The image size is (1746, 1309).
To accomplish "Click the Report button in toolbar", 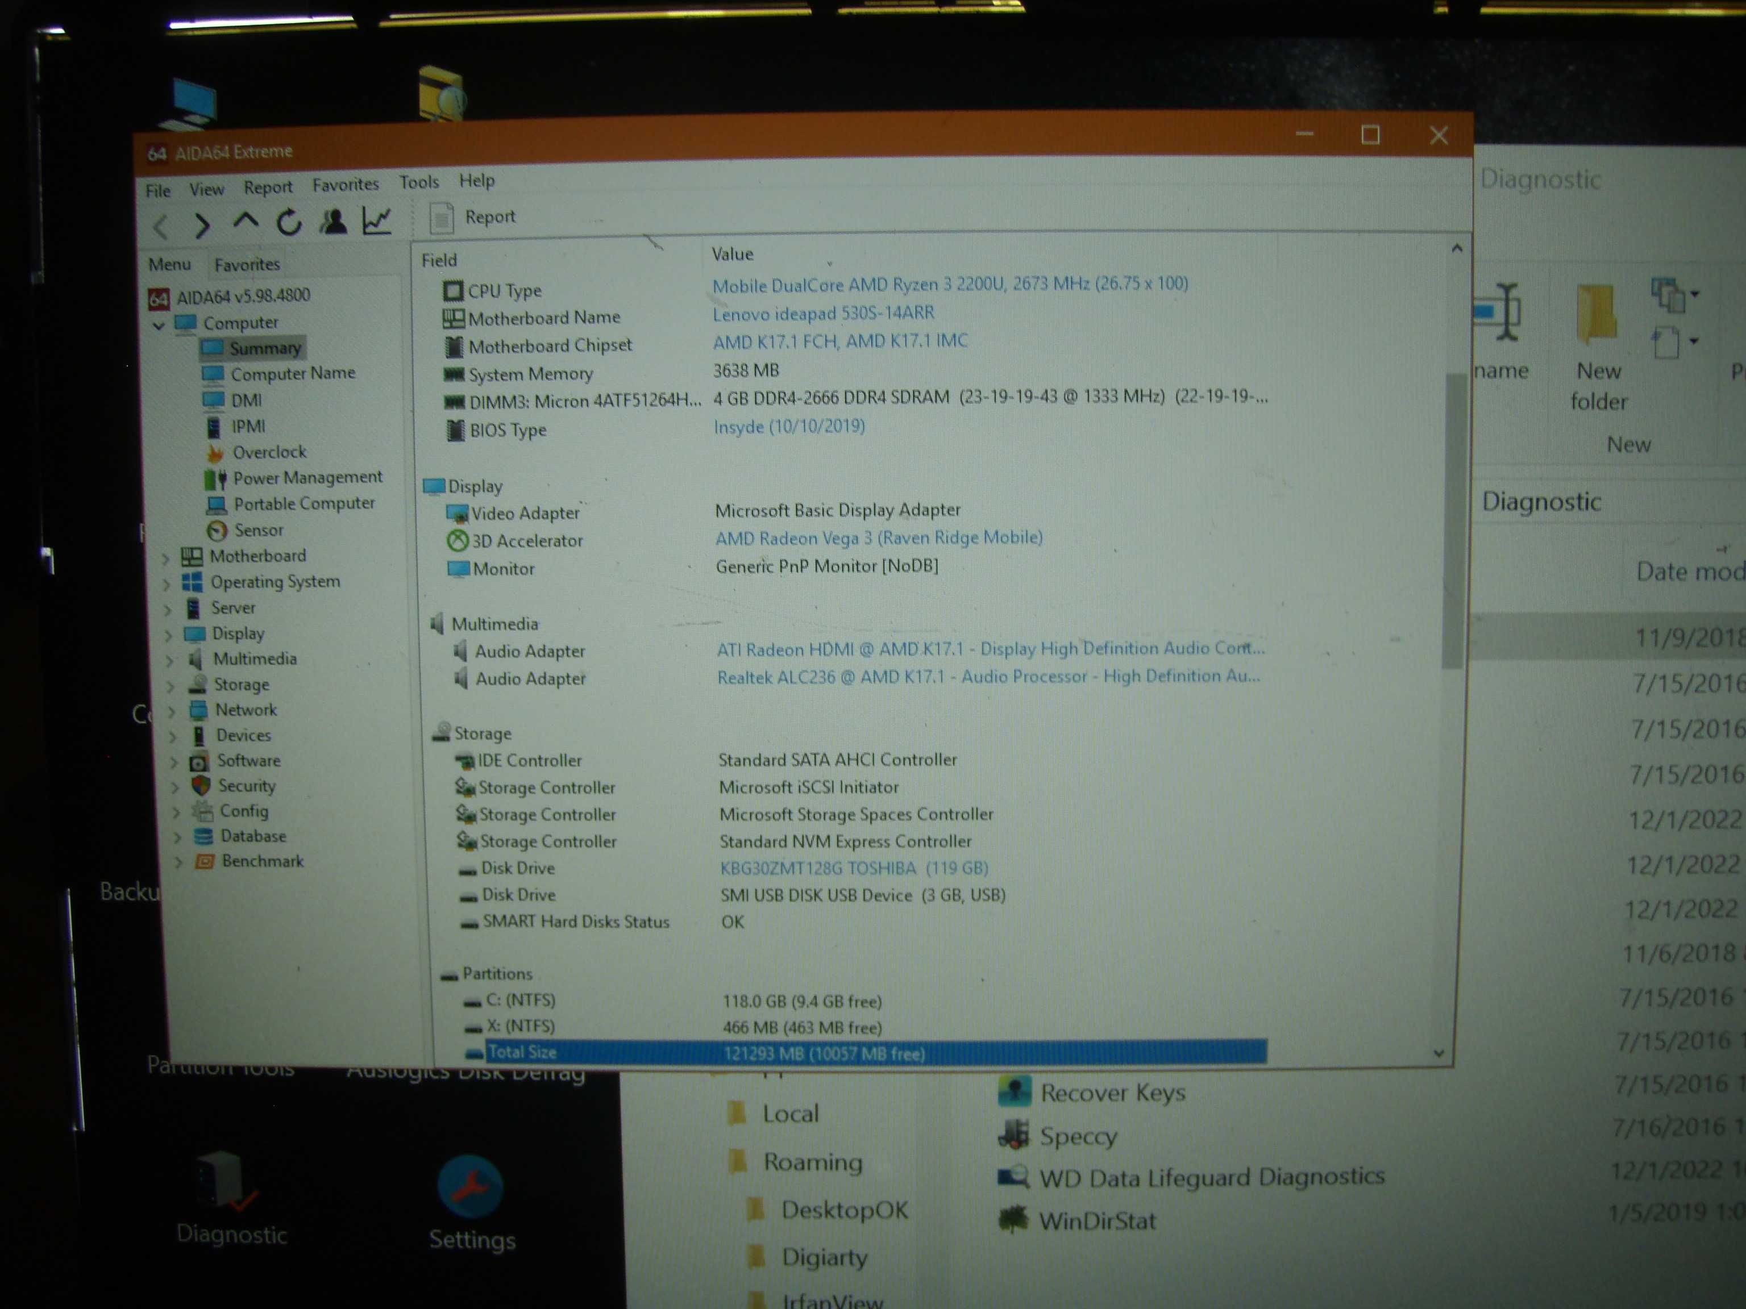I will (x=473, y=217).
